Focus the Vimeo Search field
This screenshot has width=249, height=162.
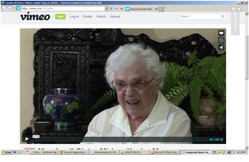tap(199, 17)
